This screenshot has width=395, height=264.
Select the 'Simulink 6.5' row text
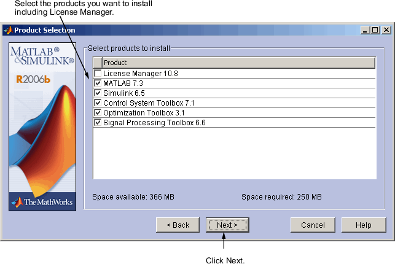point(124,93)
